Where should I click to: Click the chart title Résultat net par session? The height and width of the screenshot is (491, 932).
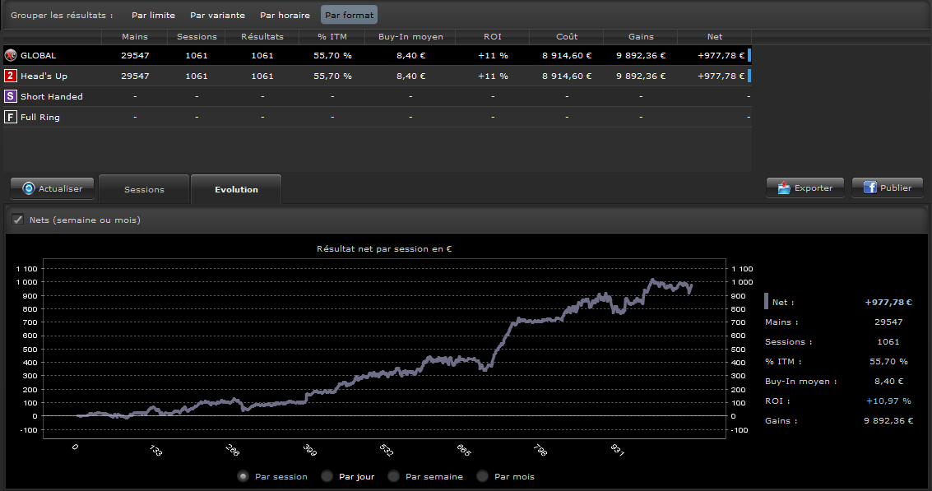point(384,248)
